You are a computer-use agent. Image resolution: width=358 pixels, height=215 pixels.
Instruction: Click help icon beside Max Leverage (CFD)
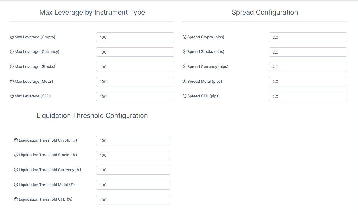click(x=12, y=96)
